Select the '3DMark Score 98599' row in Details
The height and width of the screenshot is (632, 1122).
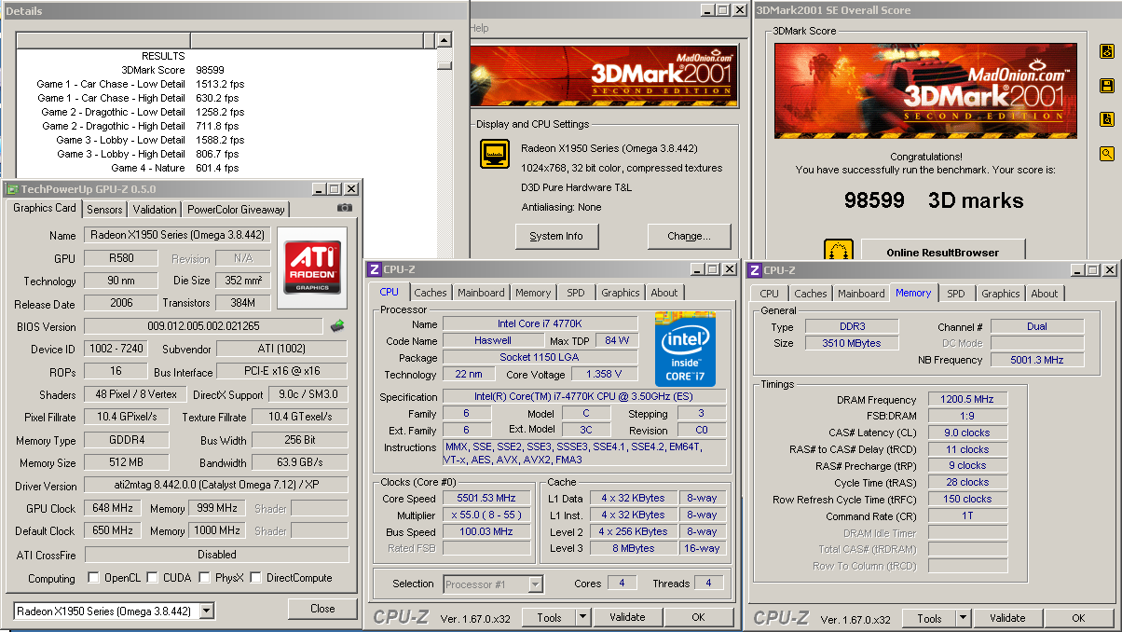click(171, 70)
